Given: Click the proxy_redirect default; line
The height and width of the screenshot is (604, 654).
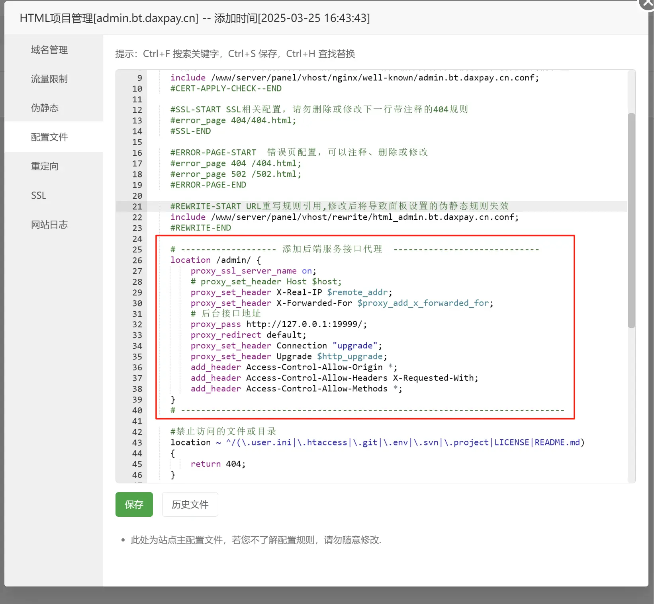Looking at the screenshot, I should point(248,335).
